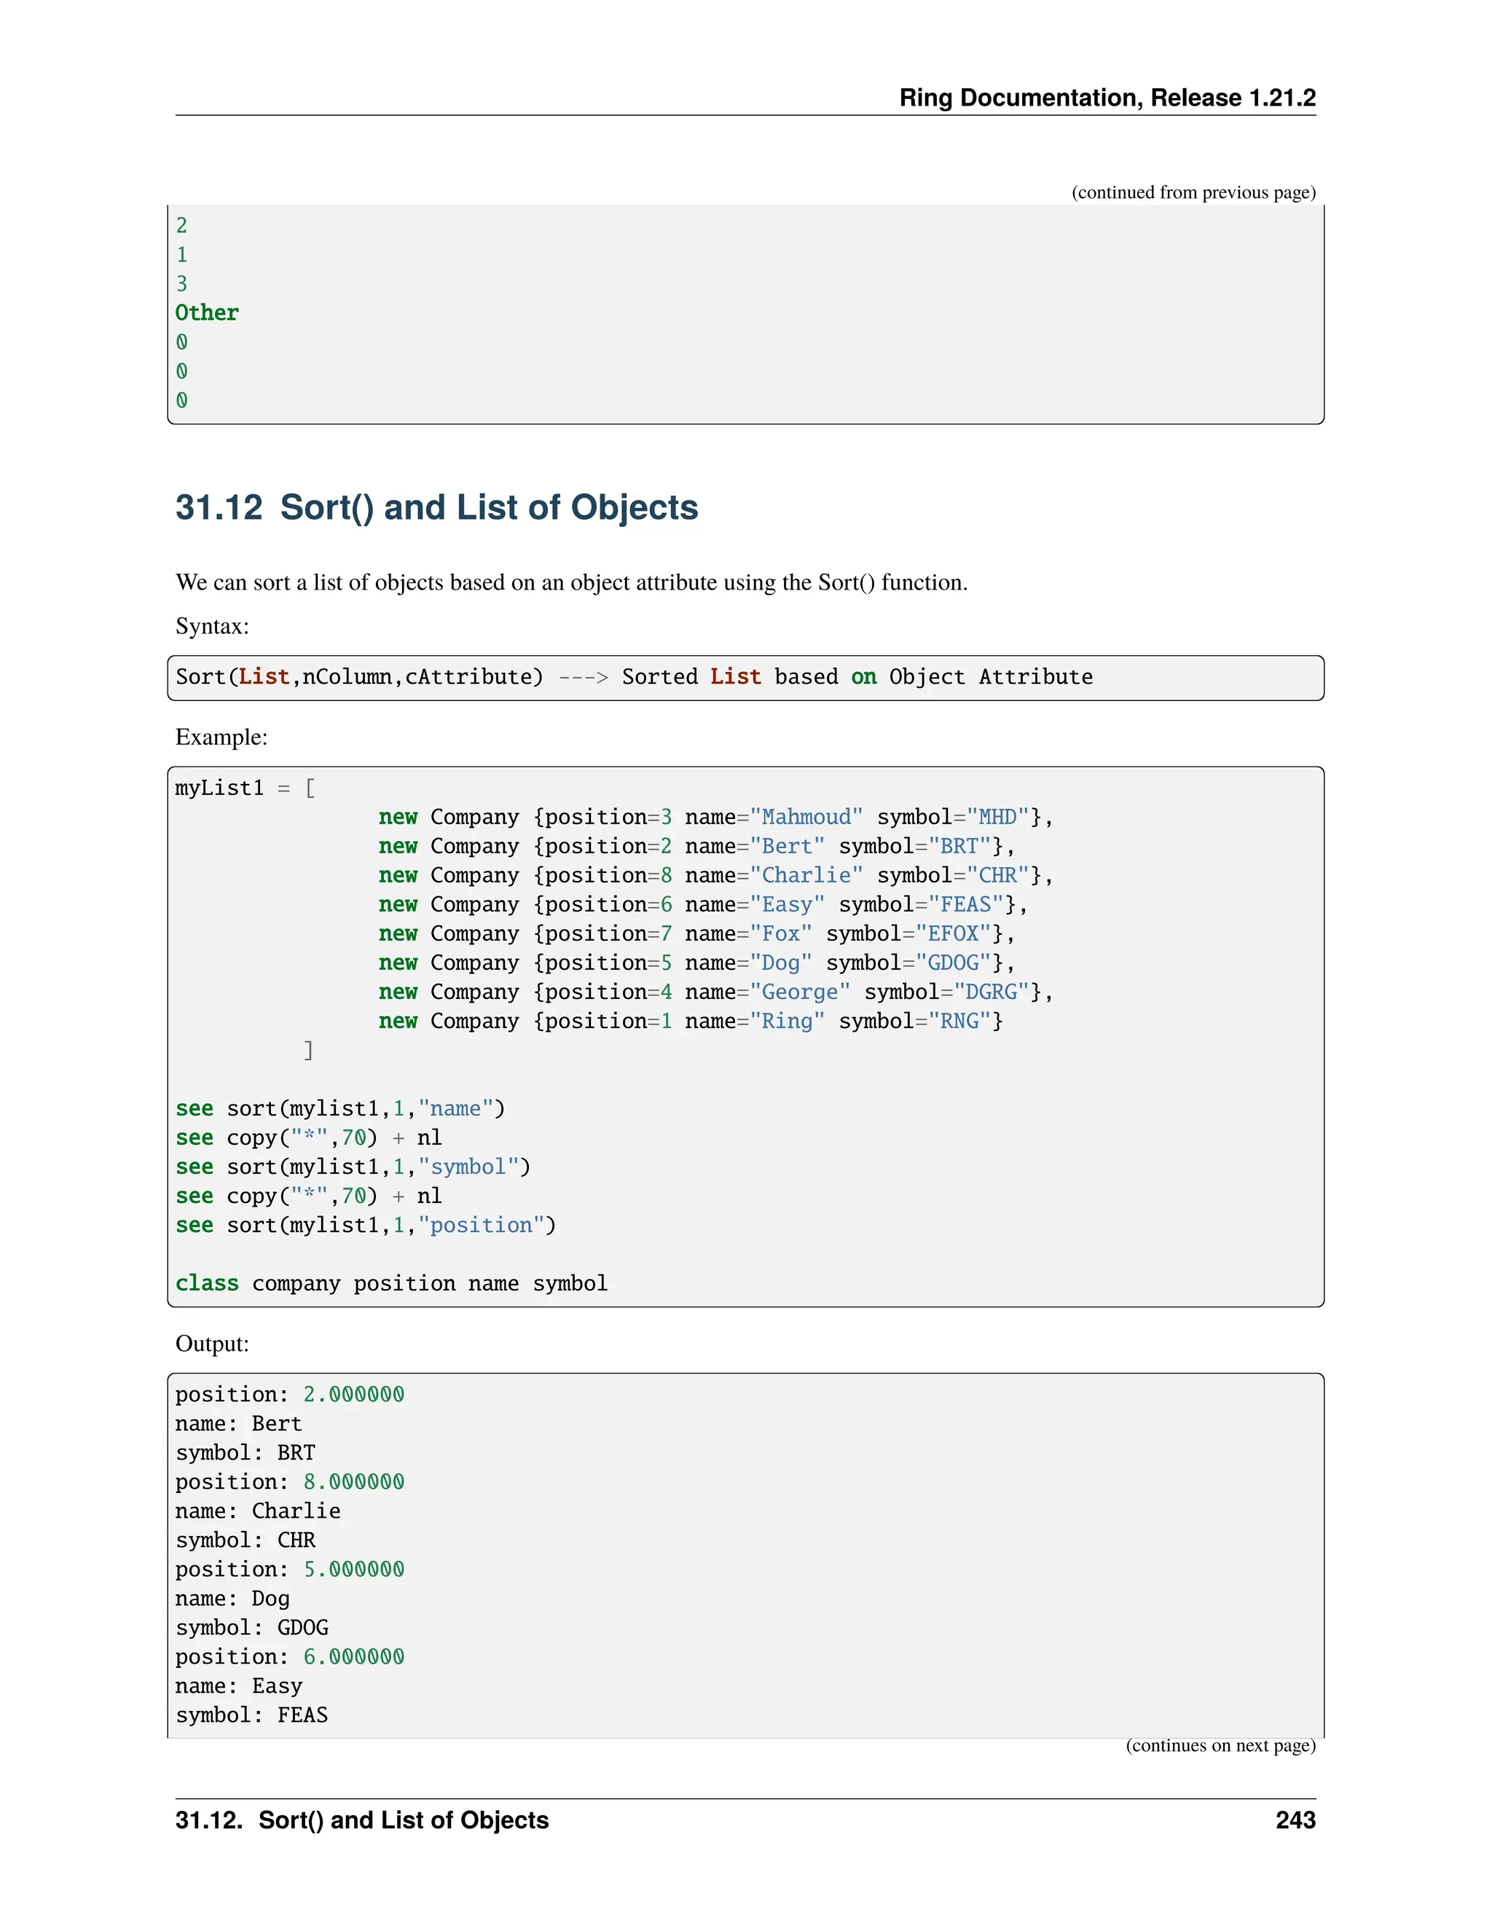Click the "name: Charlie" output line
Screen dimensions: 1492x1931
click(257, 1511)
